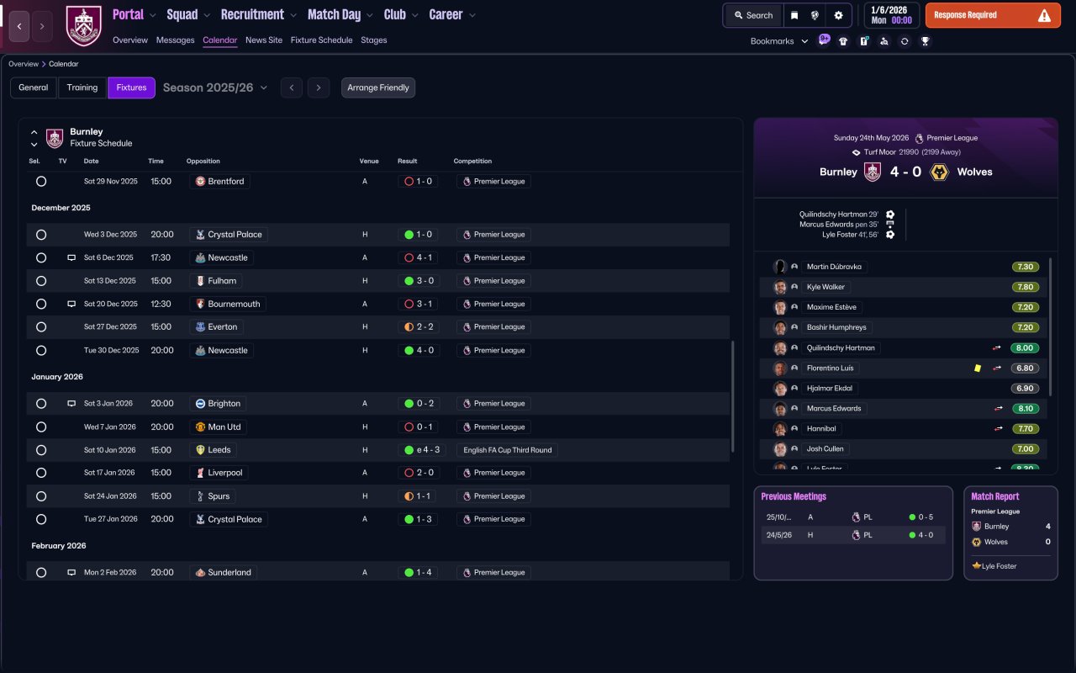Expand the Recruitment menu chevron
This screenshot has height=673, width=1076.
[293, 15]
